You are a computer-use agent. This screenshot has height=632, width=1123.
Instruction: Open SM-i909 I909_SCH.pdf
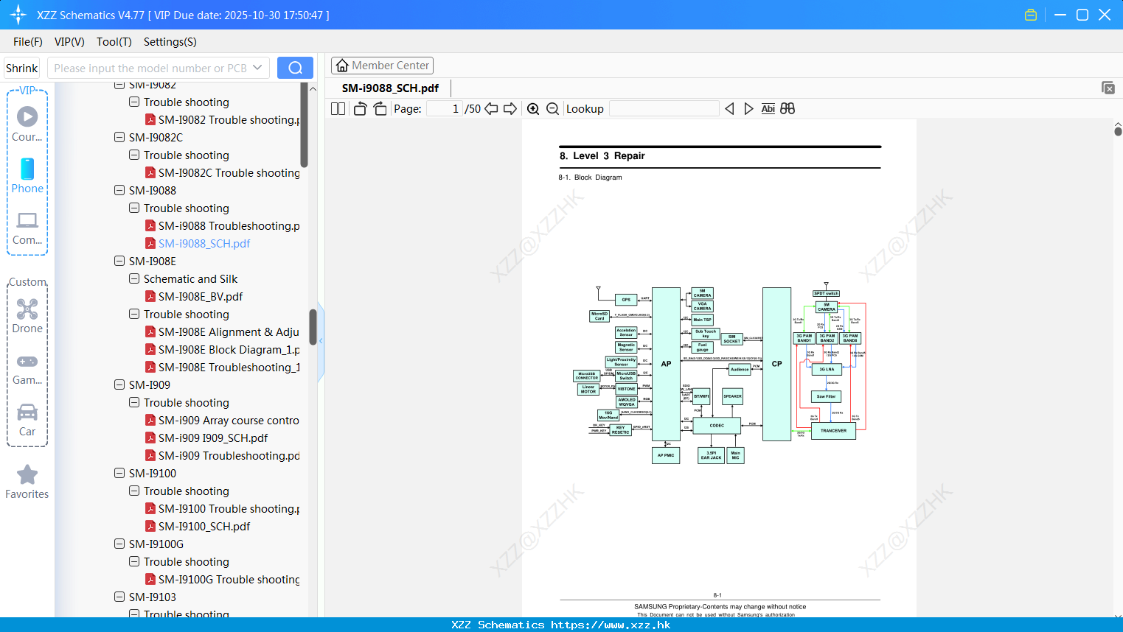206,438
